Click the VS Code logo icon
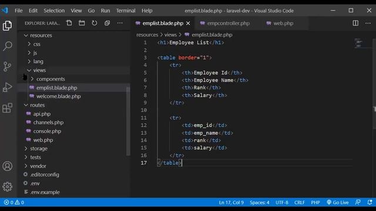Screen dimensions: 376x211 point(5,11)
